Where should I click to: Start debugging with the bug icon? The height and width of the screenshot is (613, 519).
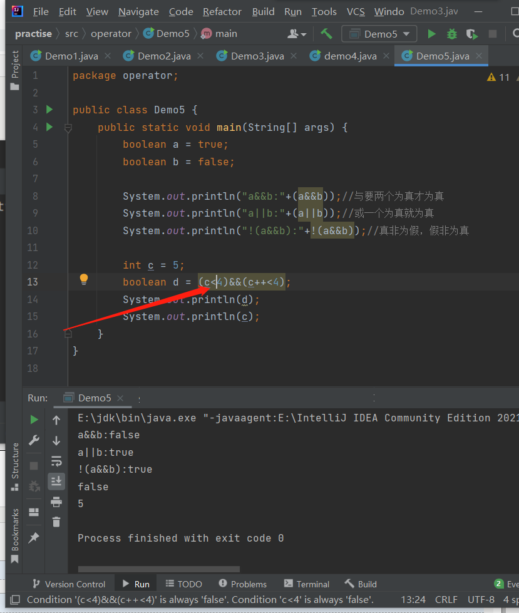(452, 34)
